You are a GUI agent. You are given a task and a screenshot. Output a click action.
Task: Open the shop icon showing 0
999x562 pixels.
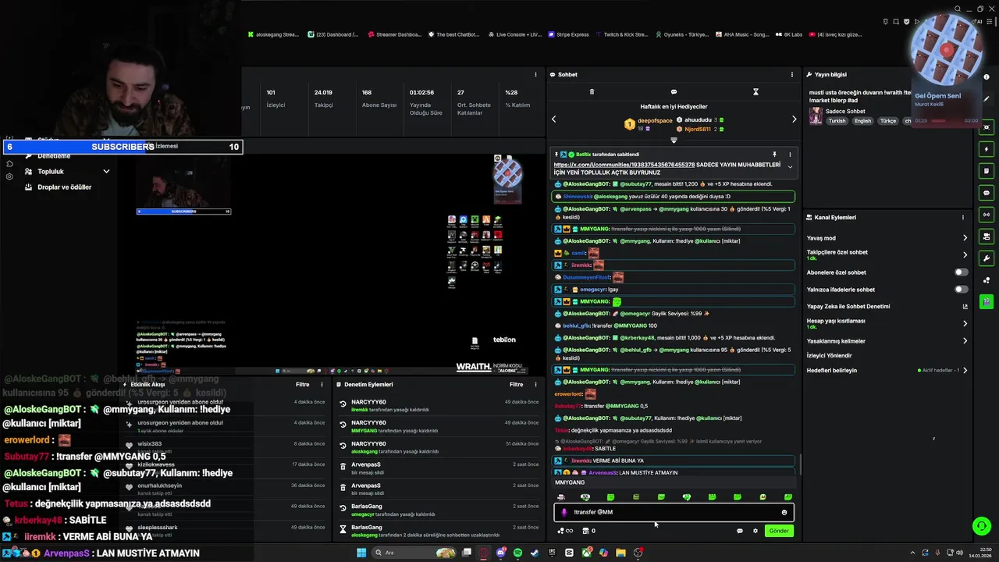(x=589, y=531)
